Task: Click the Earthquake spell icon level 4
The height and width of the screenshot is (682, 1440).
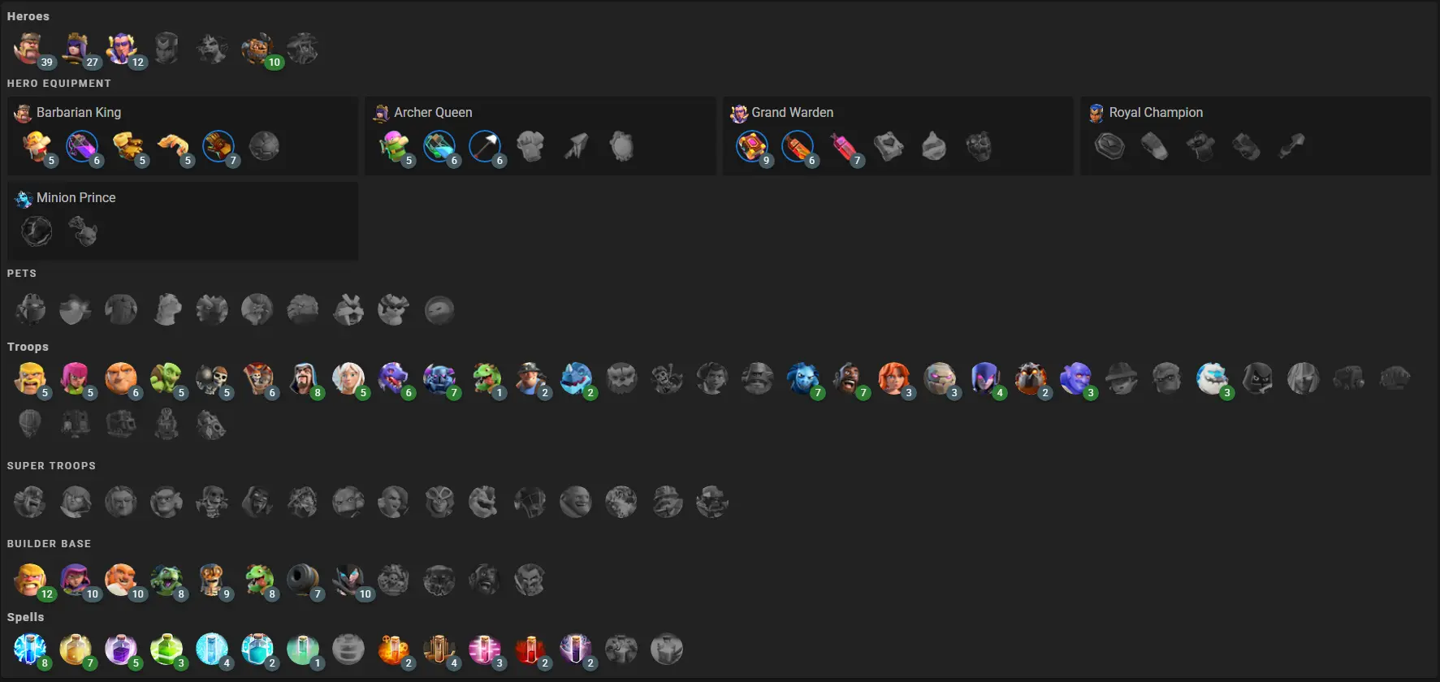Action: coord(439,650)
